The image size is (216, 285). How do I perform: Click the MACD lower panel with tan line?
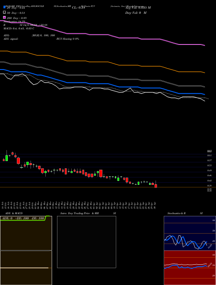pyautogui.click(x=26, y=268)
